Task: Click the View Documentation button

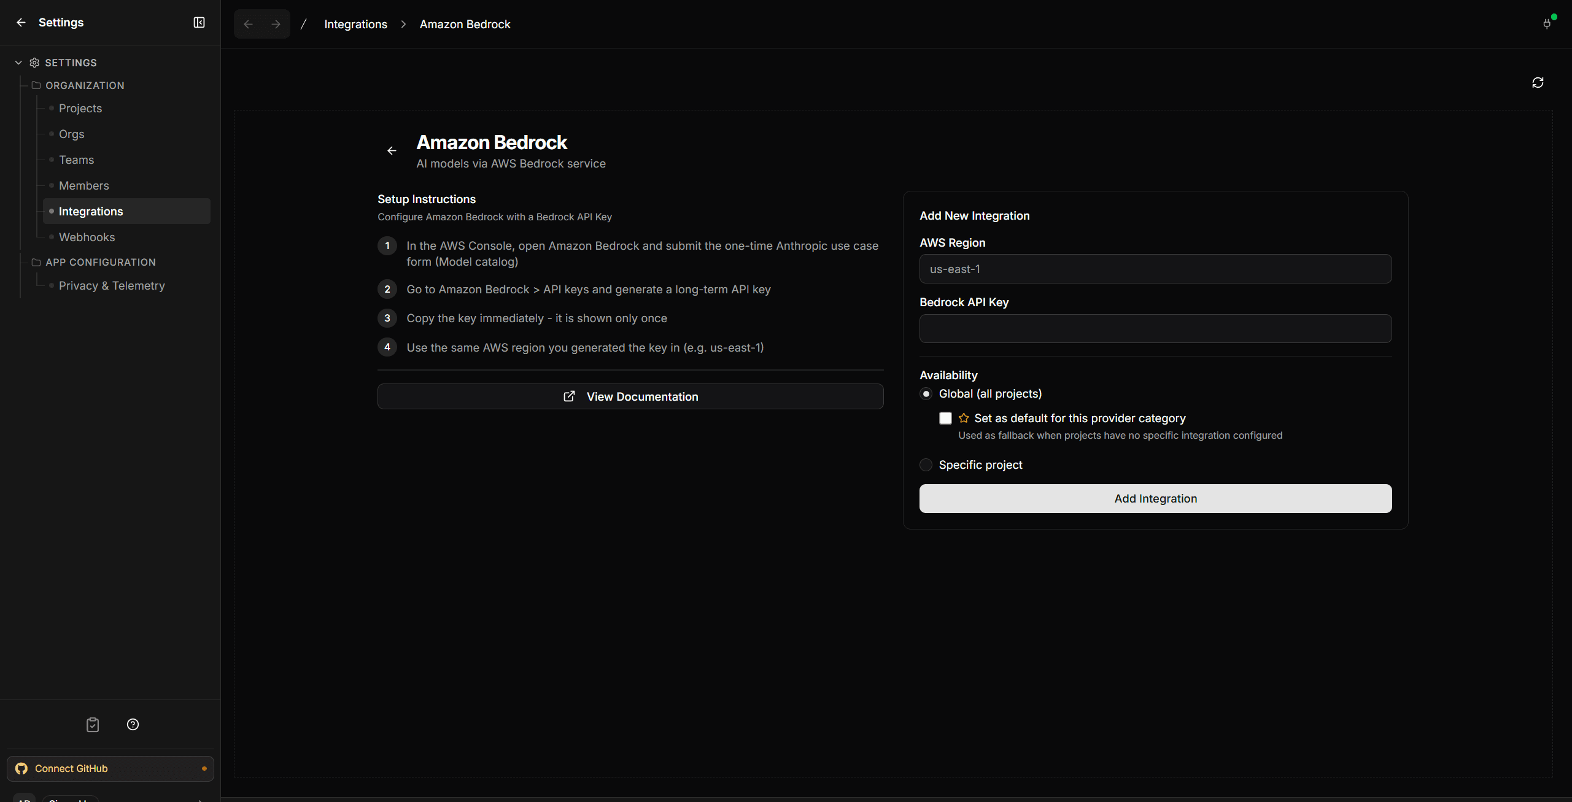Action: (630, 396)
